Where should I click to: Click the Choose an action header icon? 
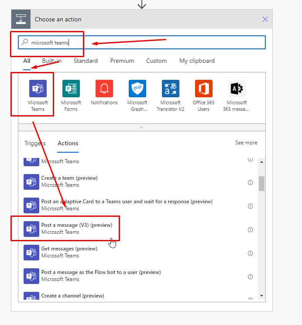click(x=21, y=19)
